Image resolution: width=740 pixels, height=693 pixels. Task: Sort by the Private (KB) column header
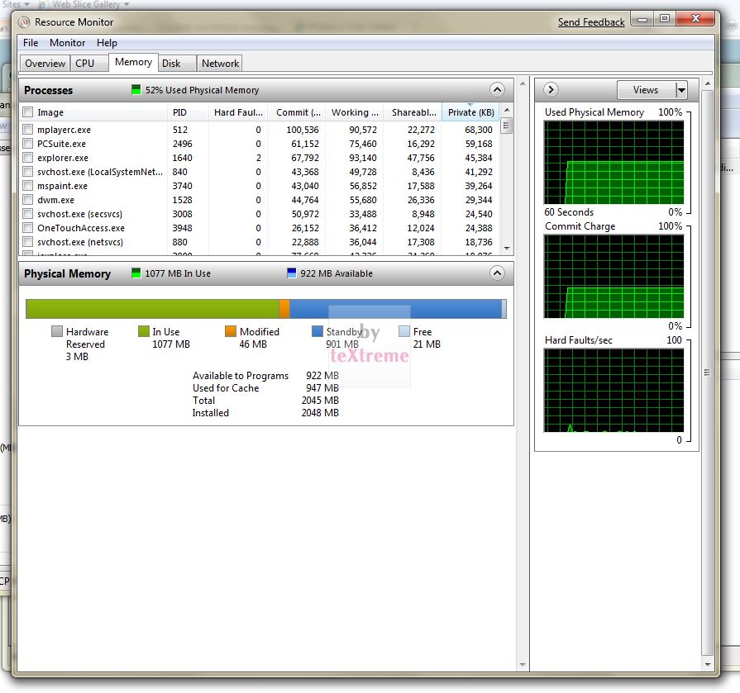click(x=470, y=112)
